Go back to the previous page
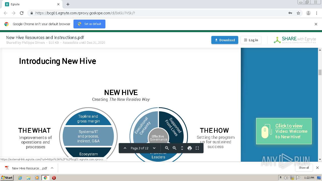 pyautogui.click(x=6, y=13)
